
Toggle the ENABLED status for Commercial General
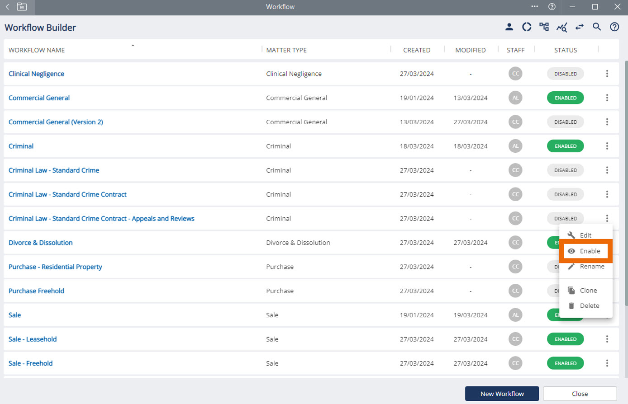[565, 98]
